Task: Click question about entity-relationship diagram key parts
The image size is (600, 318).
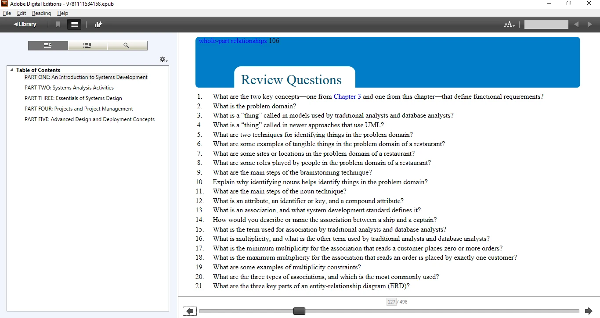Action: tap(311, 286)
